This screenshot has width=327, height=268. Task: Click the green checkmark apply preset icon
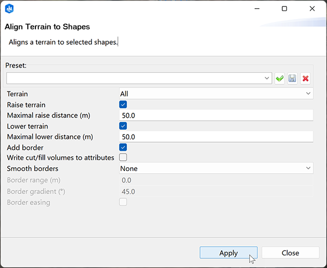(x=280, y=78)
